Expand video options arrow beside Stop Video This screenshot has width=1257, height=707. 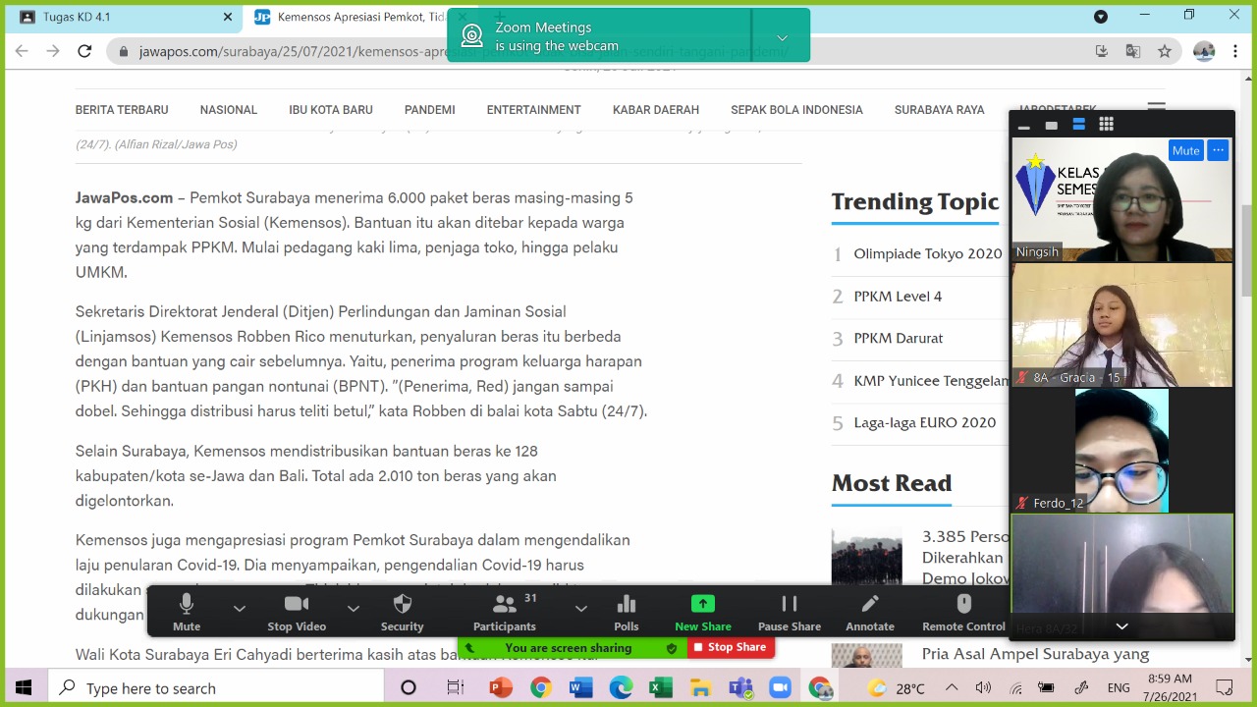(x=353, y=609)
